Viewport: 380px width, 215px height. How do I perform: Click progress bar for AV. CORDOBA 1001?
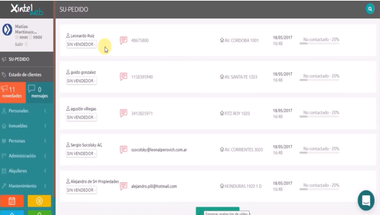(319, 43)
